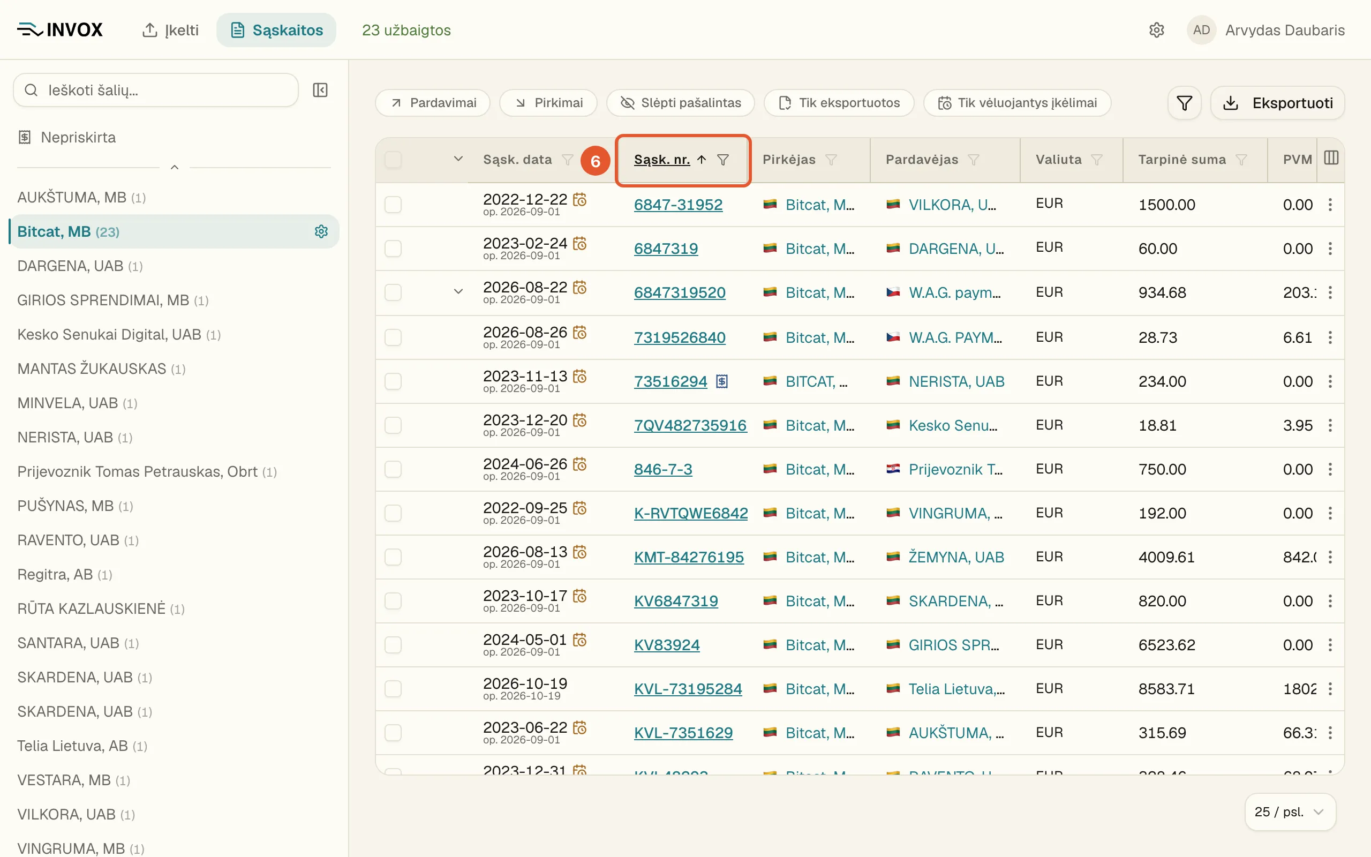Open row menu for invoice 6847319520

click(x=1330, y=292)
